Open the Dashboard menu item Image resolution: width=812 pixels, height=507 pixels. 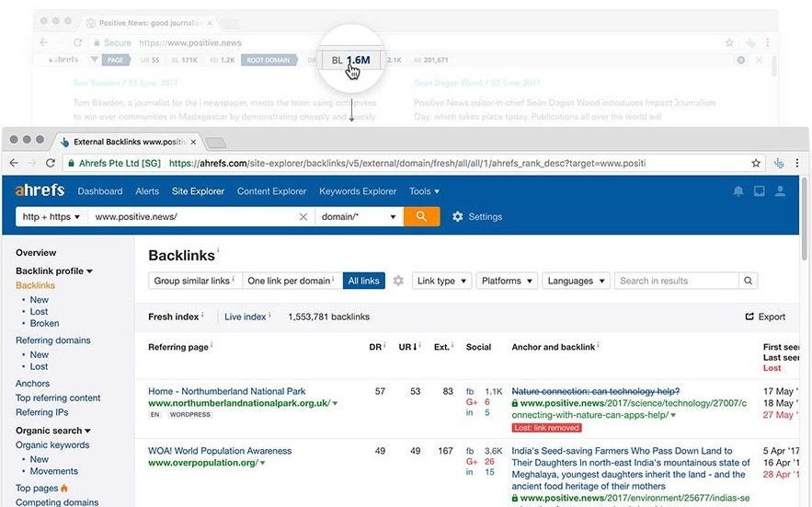(100, 191)
